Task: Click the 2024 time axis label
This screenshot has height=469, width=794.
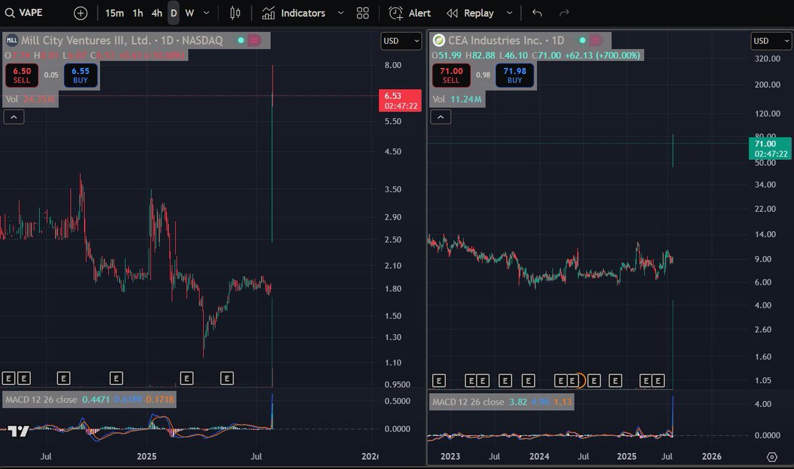Action: tap(539, 456)
